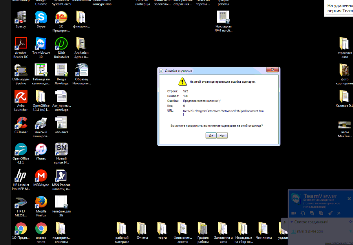Select the MEGAsync shortcut

41,178
